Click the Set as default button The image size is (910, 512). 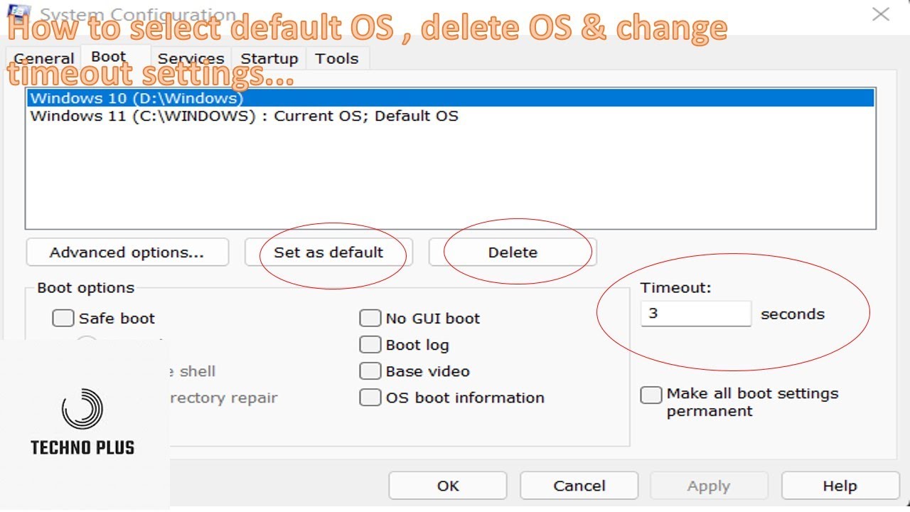328,252
